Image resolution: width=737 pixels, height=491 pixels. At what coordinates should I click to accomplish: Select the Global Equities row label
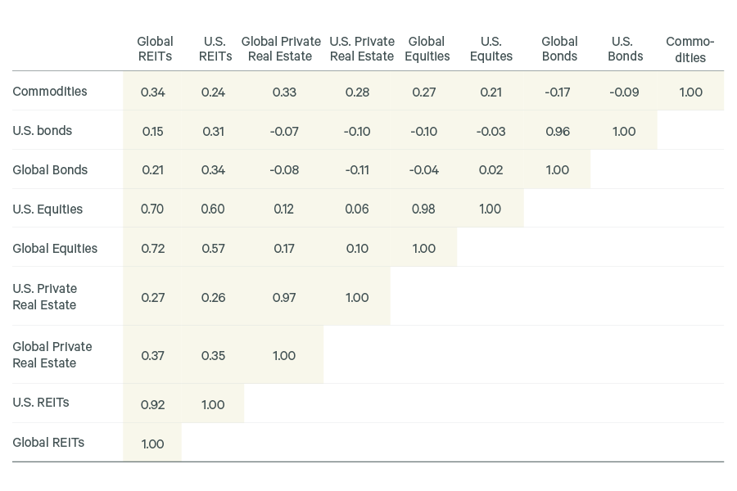click(x=55, y=249)
